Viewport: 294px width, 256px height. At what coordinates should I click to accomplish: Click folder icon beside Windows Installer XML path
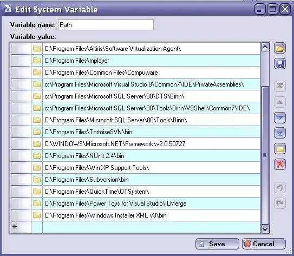pyautogui.click(x=37, y=215)
